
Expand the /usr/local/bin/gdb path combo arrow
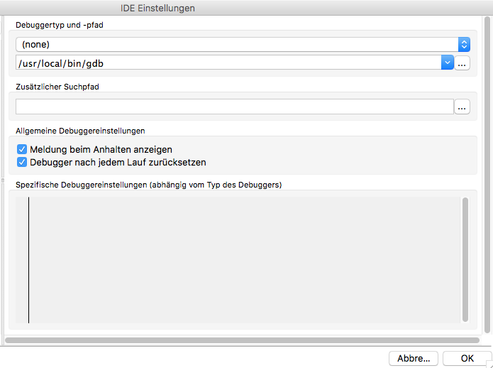pyautogui.click(x=447, y=63)
